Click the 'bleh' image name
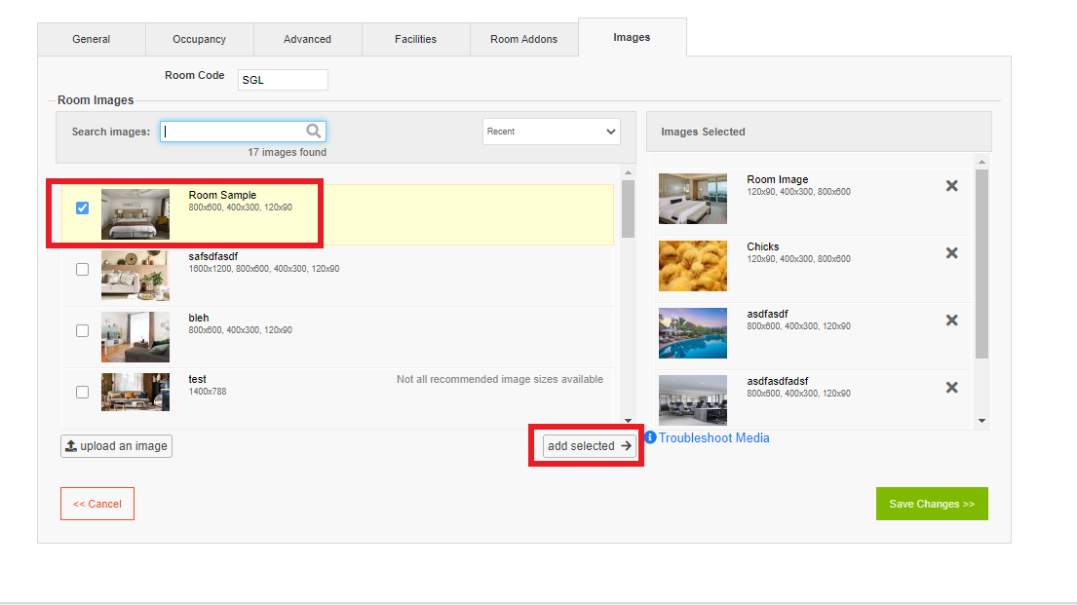 point(199,318)
